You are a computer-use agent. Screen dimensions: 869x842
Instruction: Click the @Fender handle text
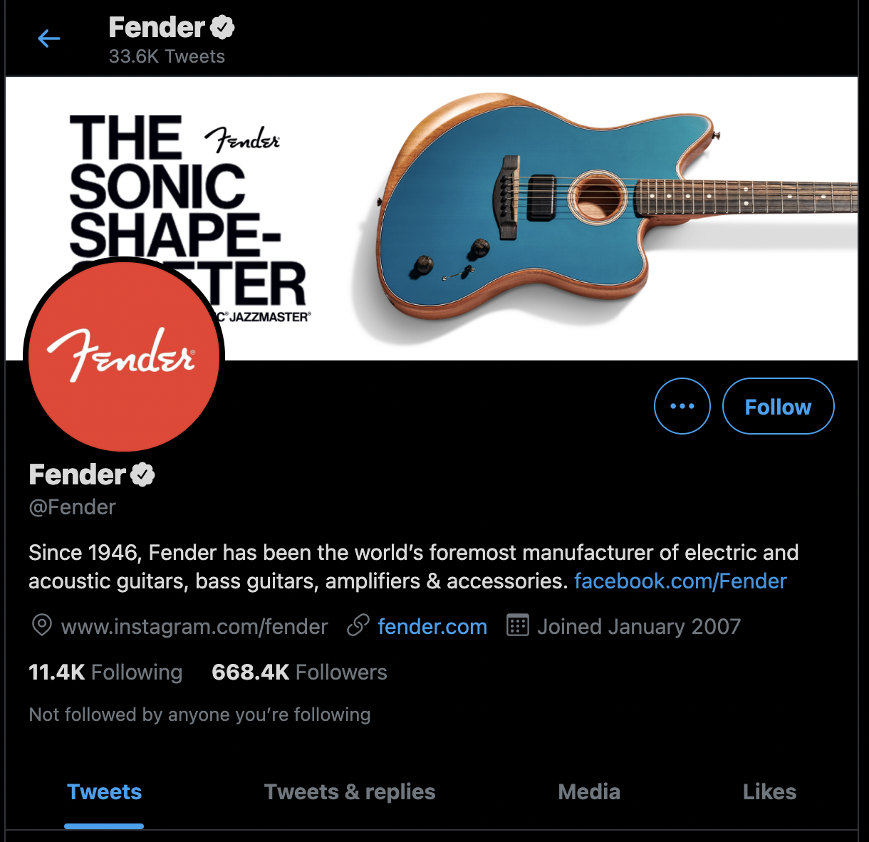pos(72,507)
